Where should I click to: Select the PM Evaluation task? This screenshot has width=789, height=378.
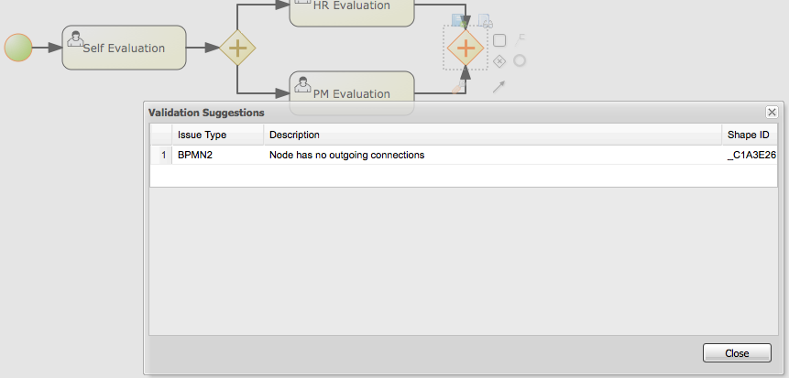pos(352,92)
